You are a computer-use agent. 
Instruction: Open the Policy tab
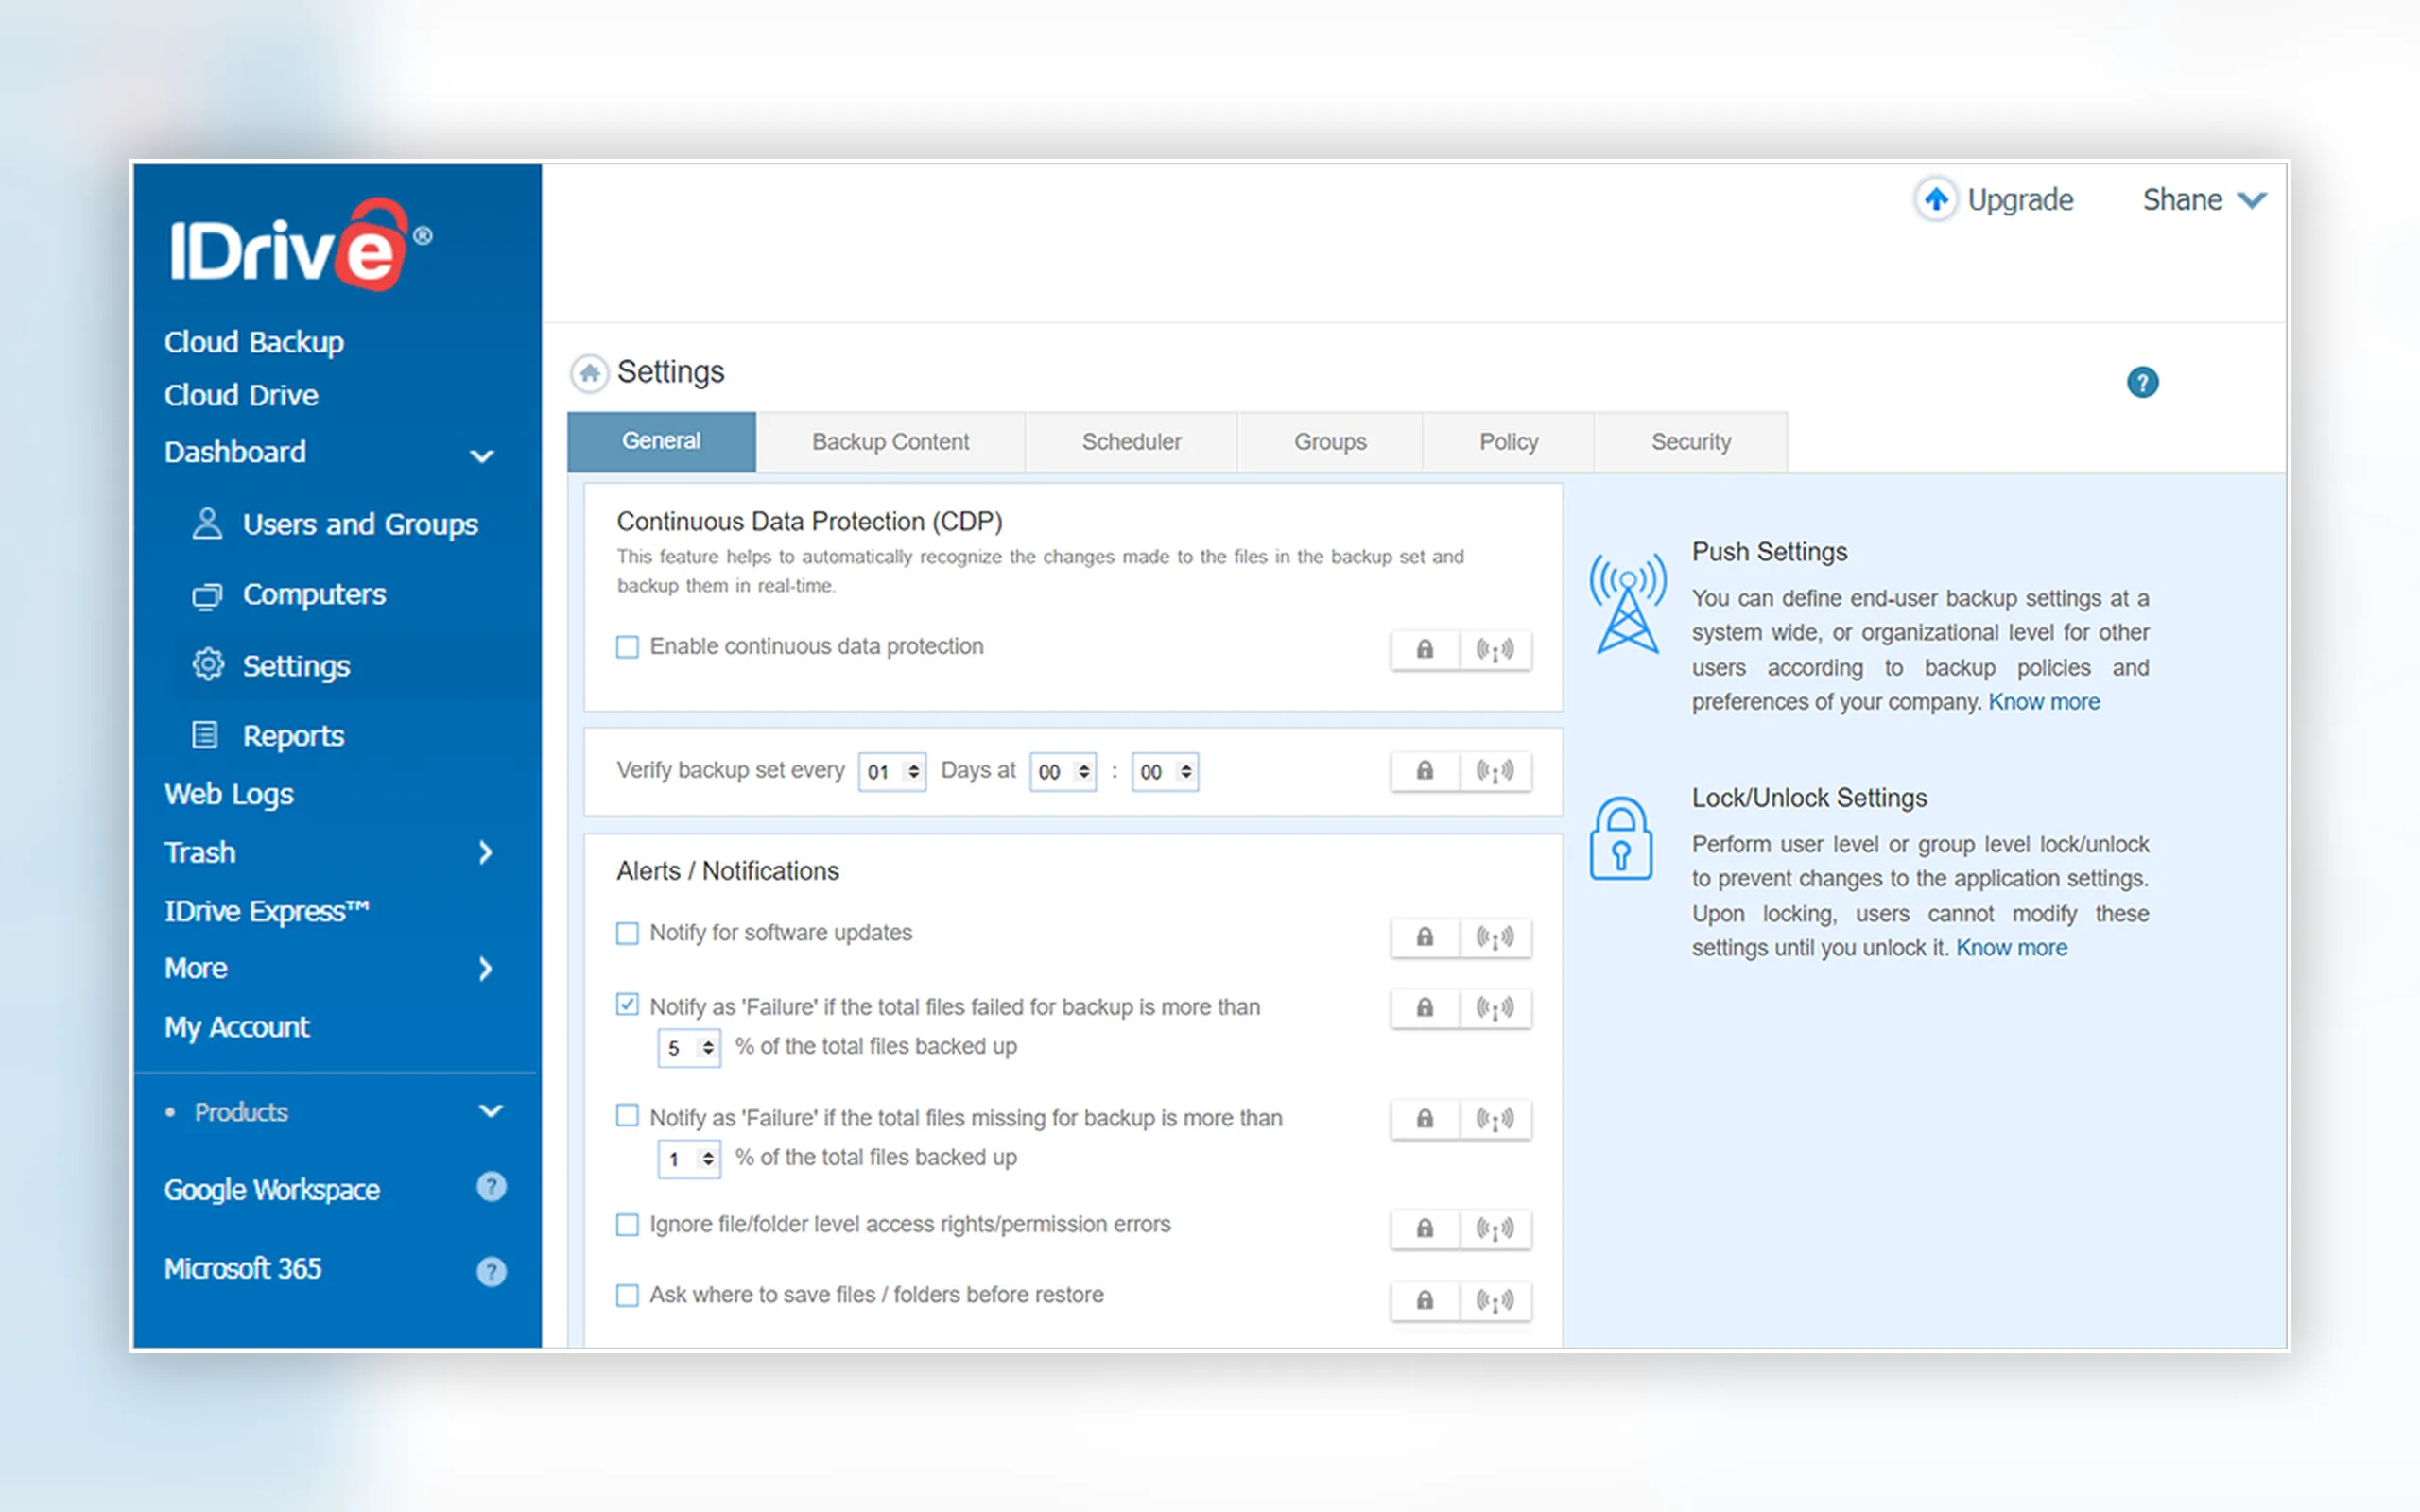point(1508,442)
